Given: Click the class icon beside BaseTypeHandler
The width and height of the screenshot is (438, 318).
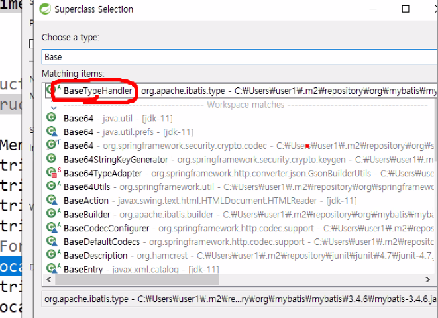Looking at the screenshot, I should coord(52,90).
